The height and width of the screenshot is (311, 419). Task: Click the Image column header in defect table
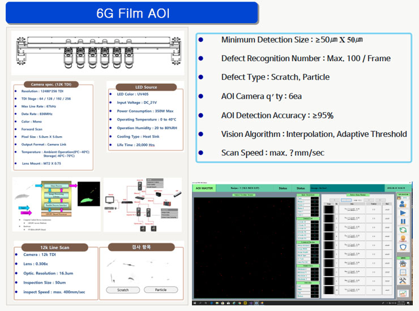pyautogui.click(x=329, y=204)
